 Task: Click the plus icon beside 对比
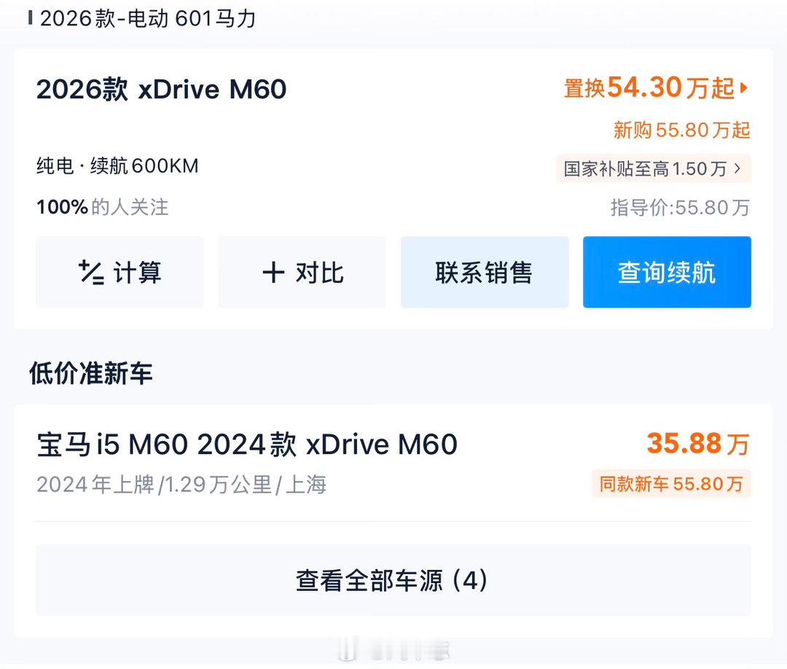(273, 273)
